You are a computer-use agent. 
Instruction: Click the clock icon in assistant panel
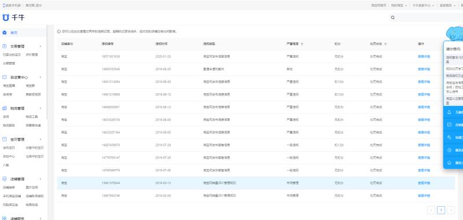(x=450, y=150)
